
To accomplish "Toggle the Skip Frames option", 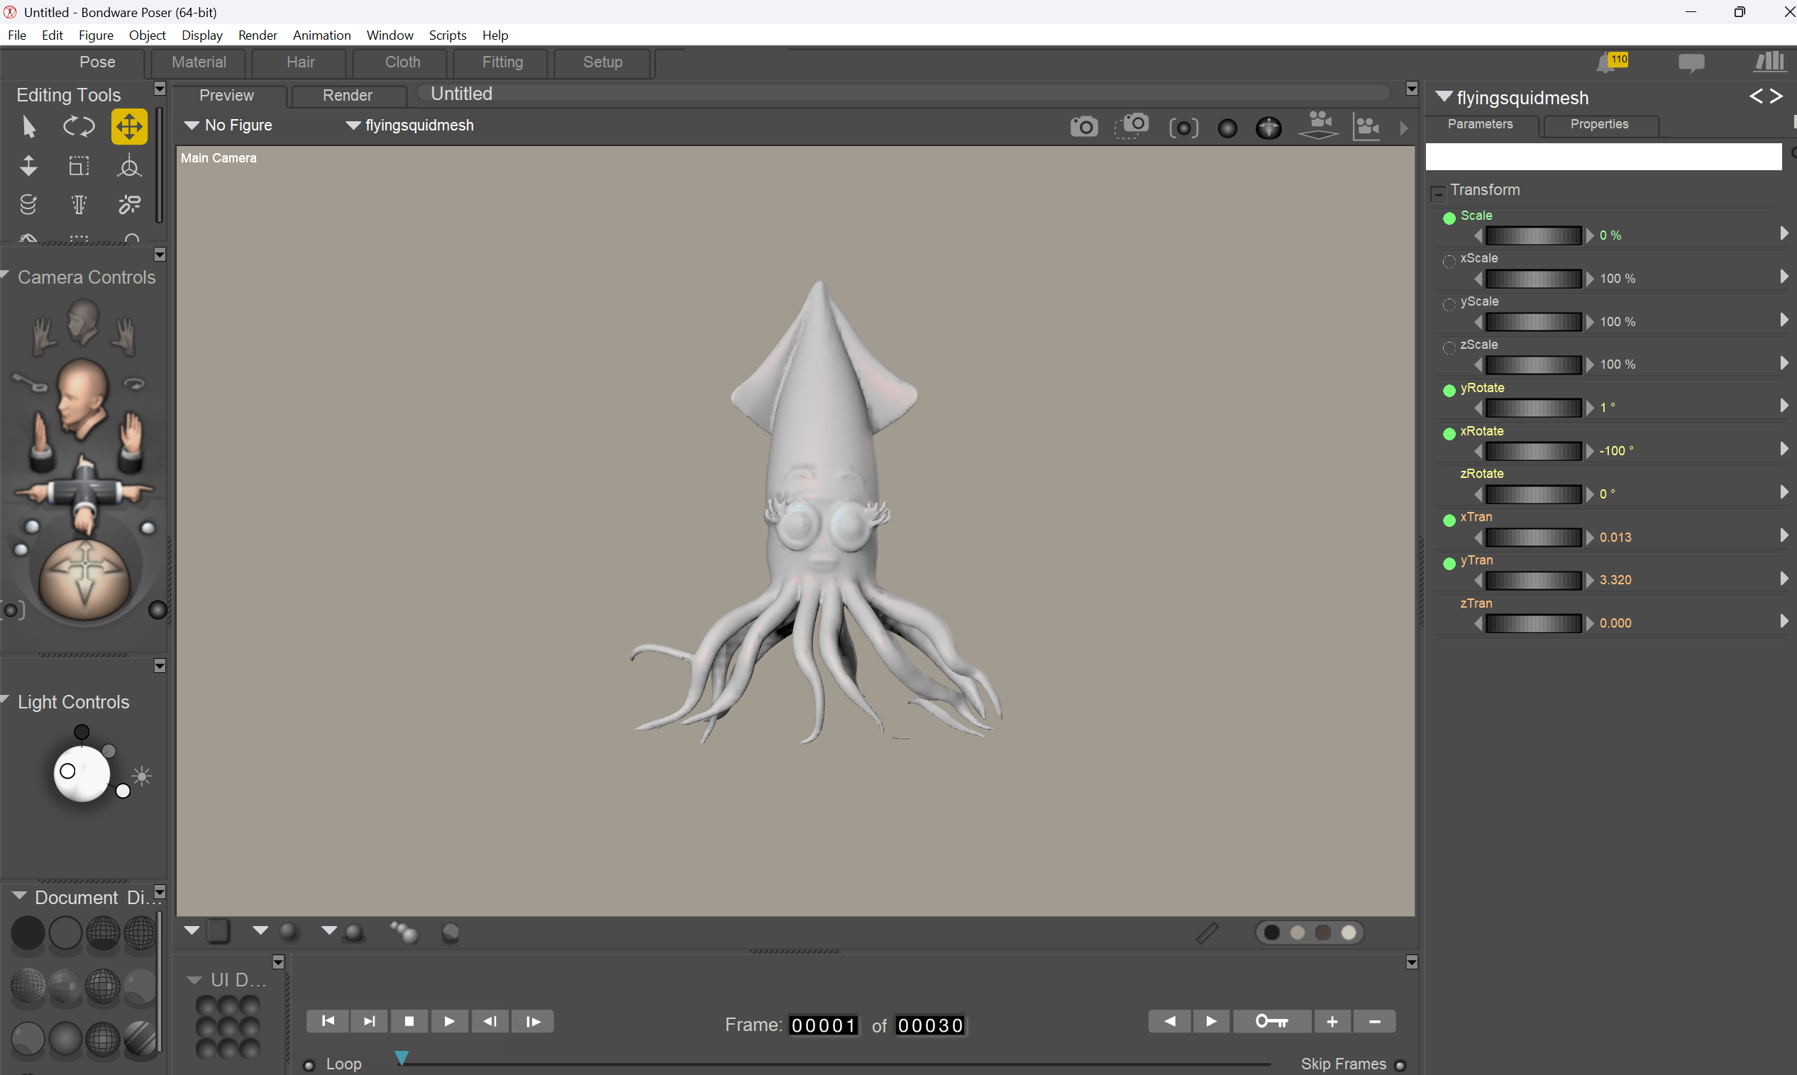I will (x=1400, y=1065).
